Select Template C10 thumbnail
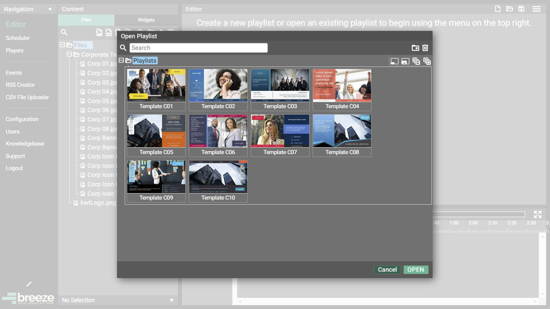The width and height of the screenshot is (550, 309). pos(218,181)
